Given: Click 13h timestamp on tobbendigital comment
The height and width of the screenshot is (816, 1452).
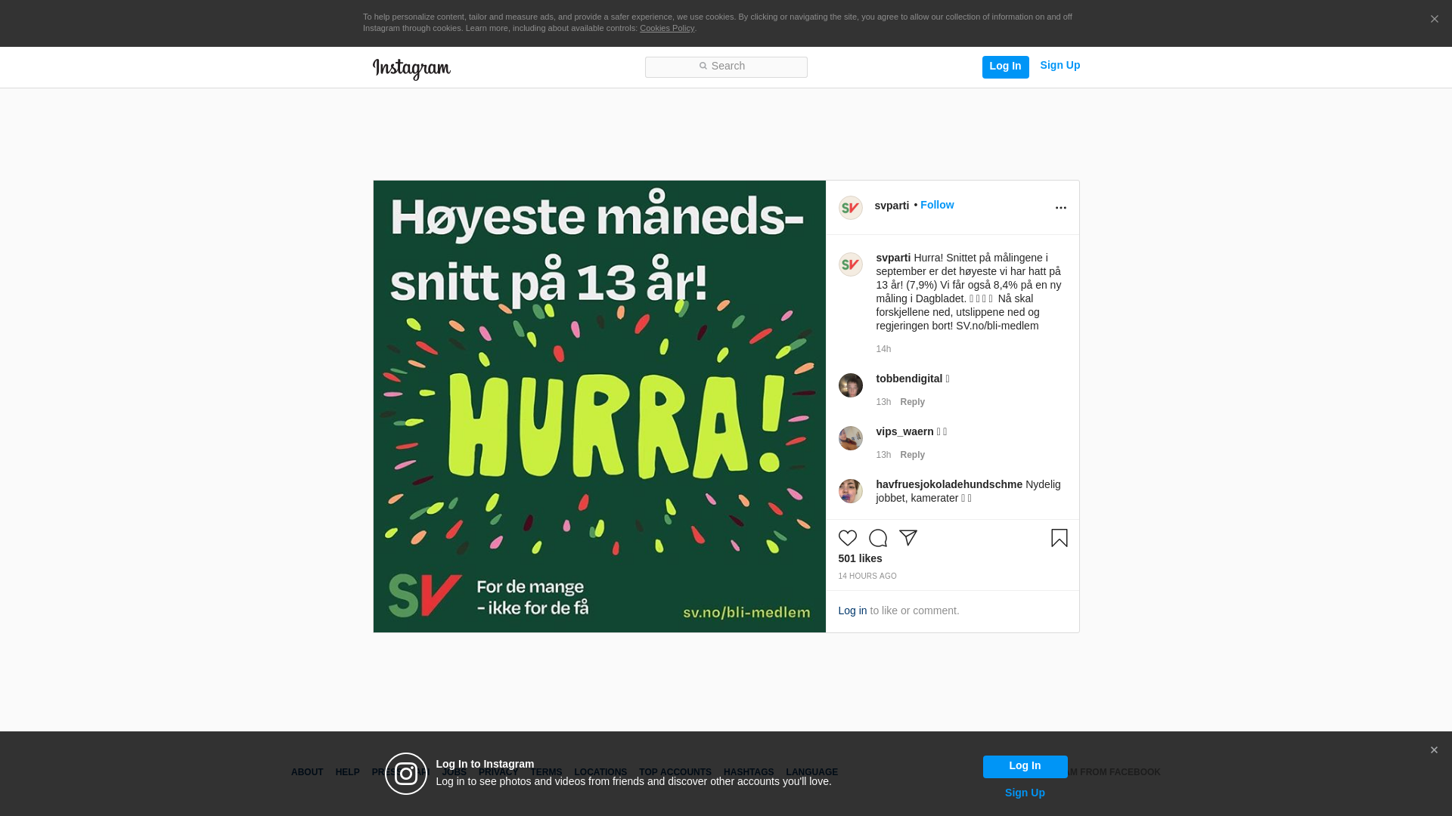Looking at the screenshot, I should click(883, 402).
